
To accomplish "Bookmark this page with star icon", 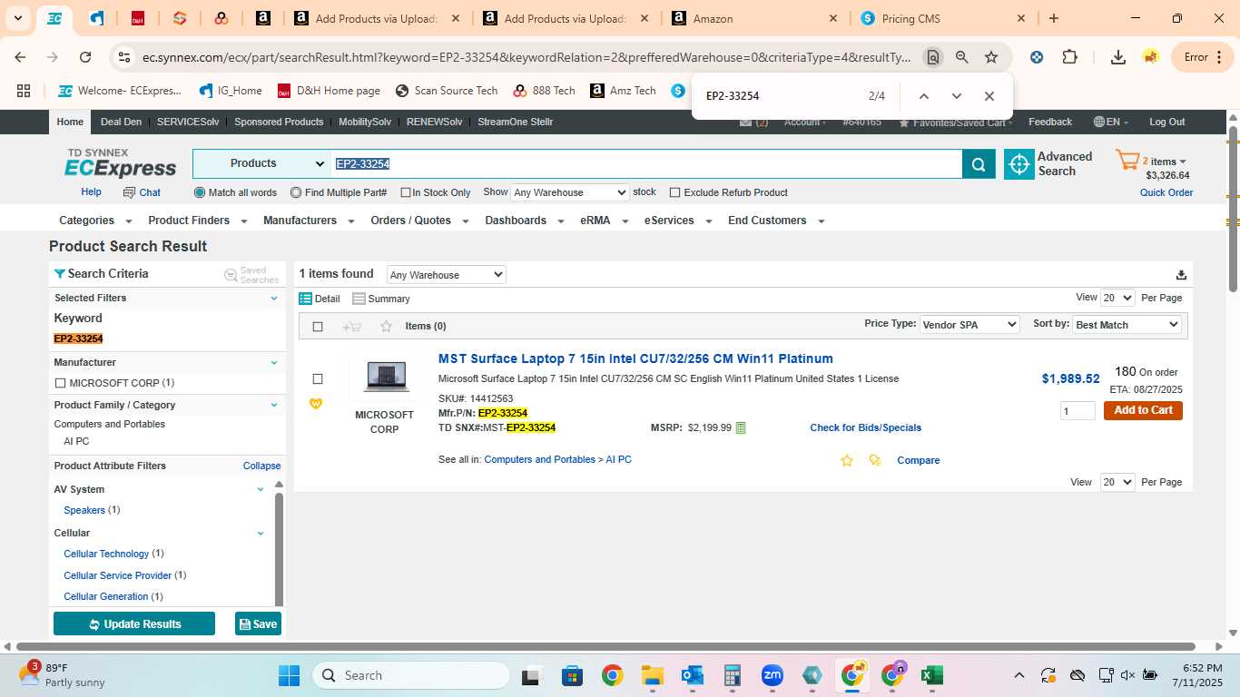I will click(991, 57).
